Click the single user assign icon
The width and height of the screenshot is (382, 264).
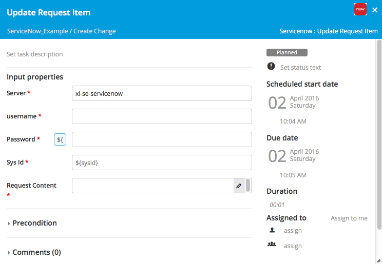coord(272,230)
